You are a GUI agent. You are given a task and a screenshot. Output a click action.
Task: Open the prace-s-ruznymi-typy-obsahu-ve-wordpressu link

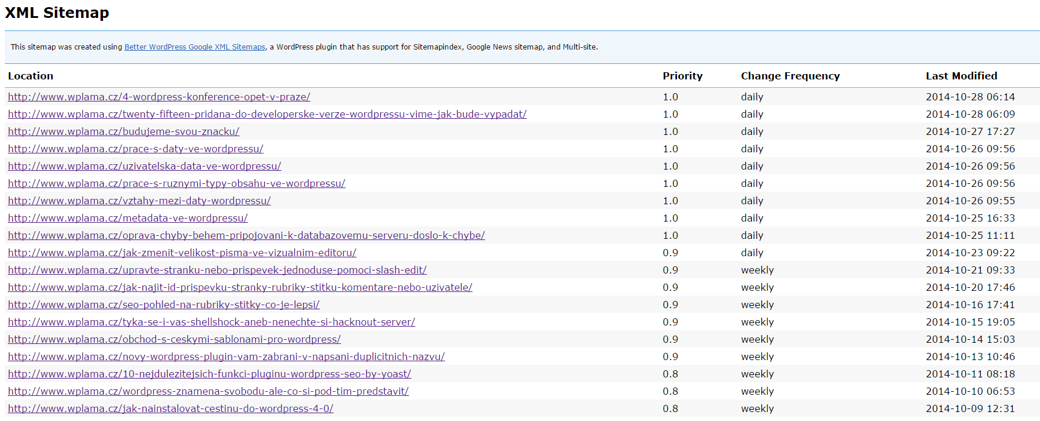[x=176, y=183]
